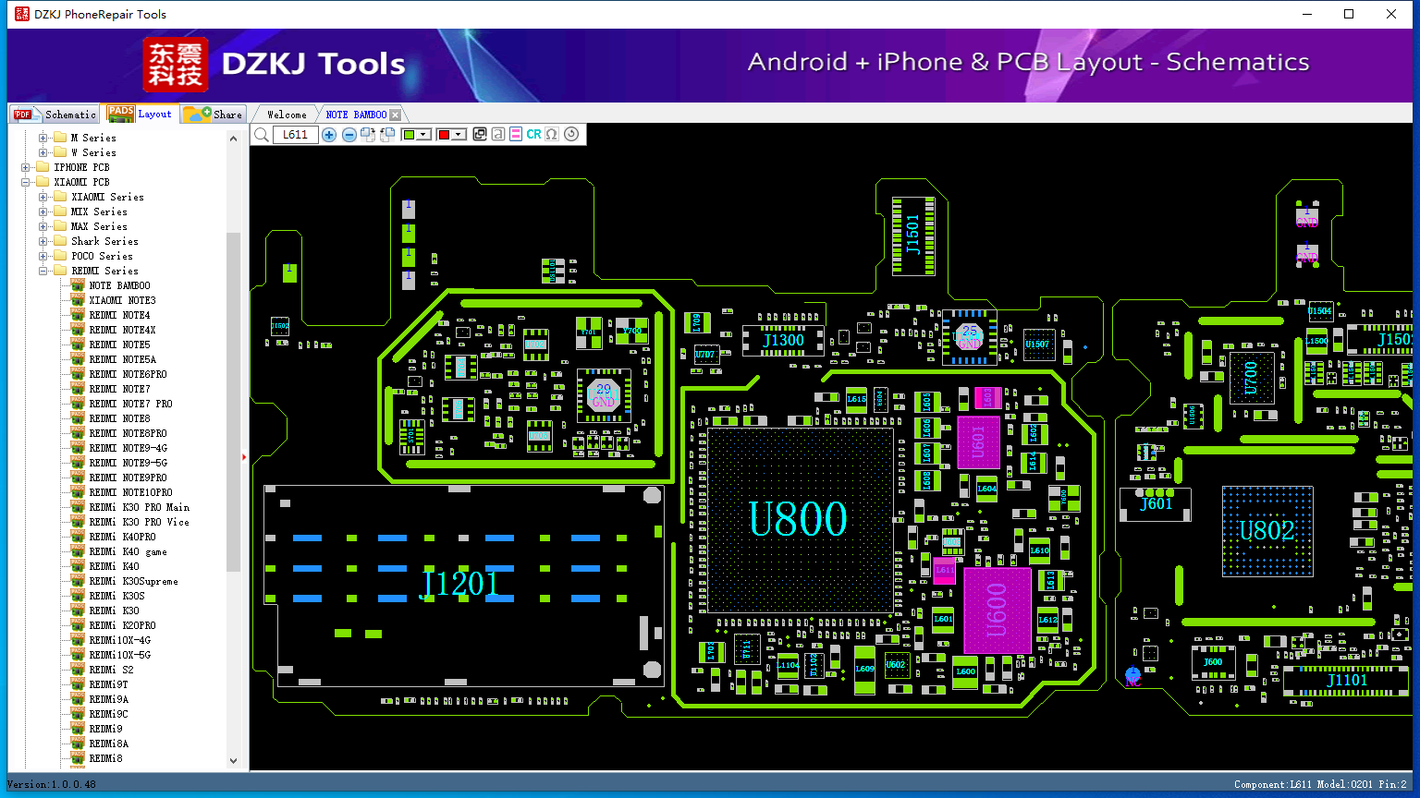Viewport: 1420px width, 798px height.
Task: Expand the MAX Series folder
Action: pyautogui.click(x=43, y=226)
